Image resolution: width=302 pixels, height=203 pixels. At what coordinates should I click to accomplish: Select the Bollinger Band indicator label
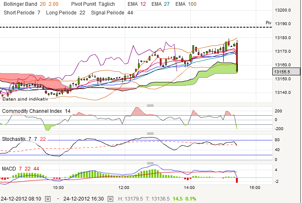(x=20, y=4)
